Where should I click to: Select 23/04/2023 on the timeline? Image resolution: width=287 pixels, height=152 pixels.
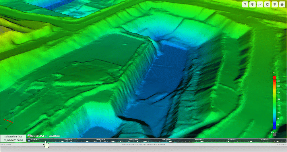166,140
